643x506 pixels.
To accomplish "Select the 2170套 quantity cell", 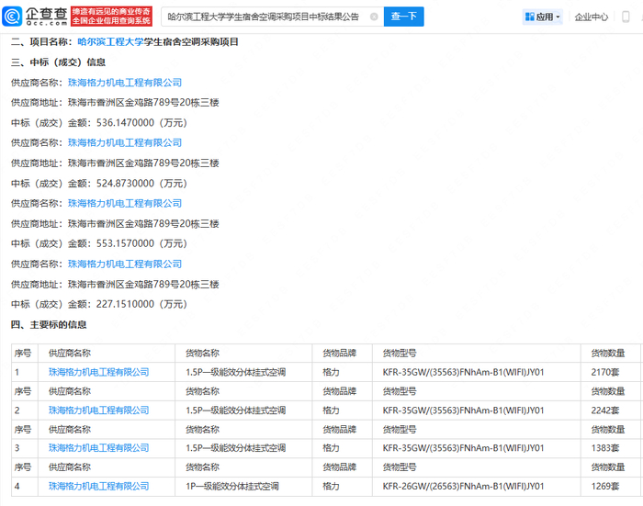I will tap(607, 372).
